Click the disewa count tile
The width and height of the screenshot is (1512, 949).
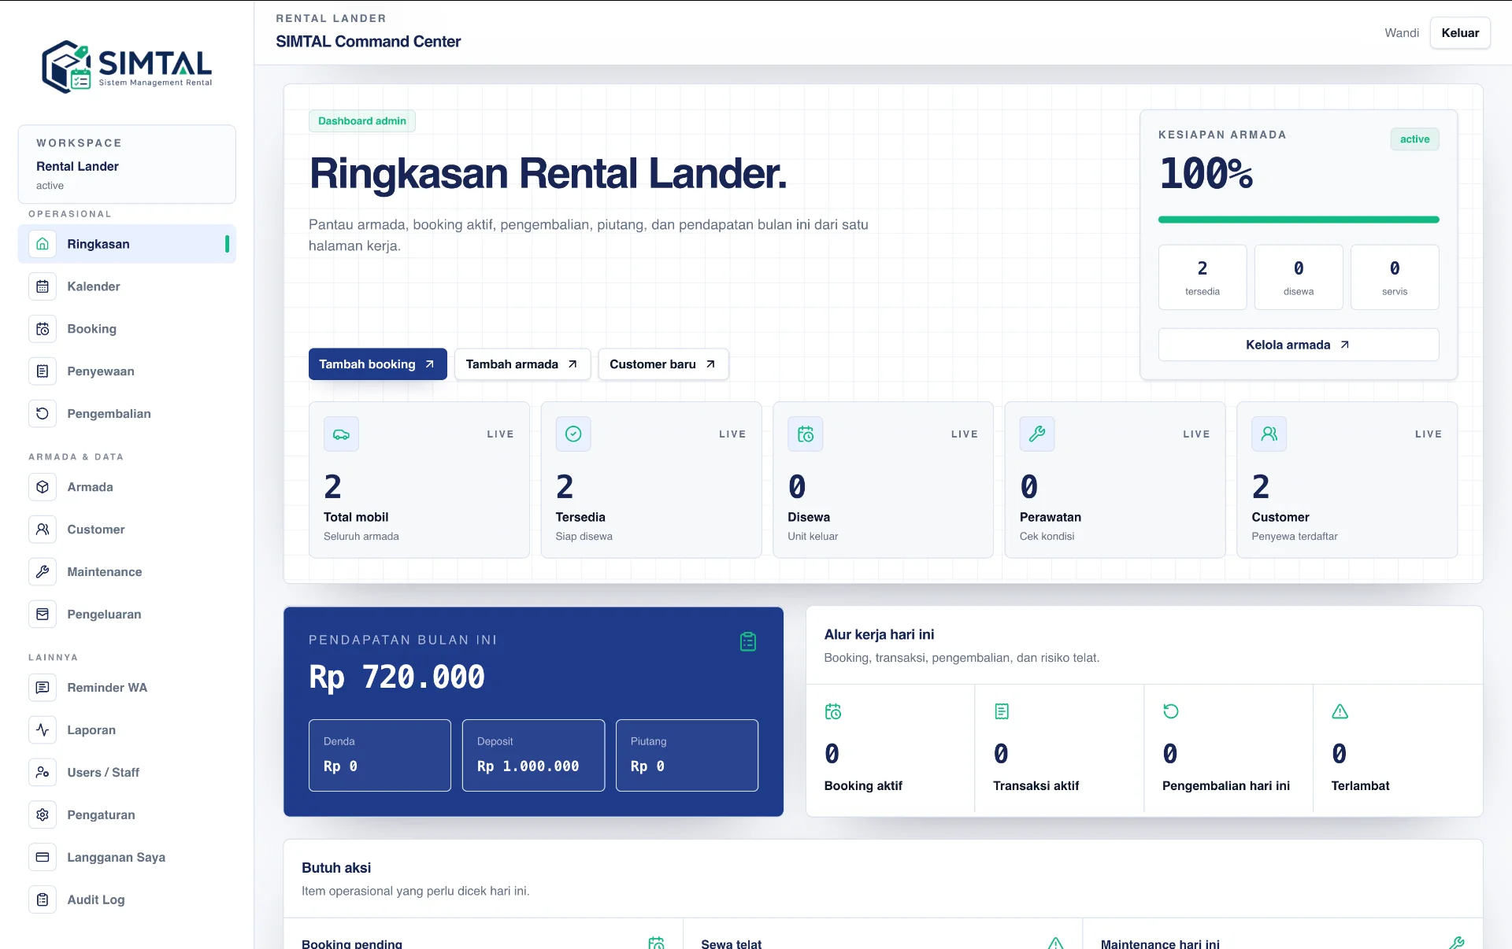point(1299,277)
